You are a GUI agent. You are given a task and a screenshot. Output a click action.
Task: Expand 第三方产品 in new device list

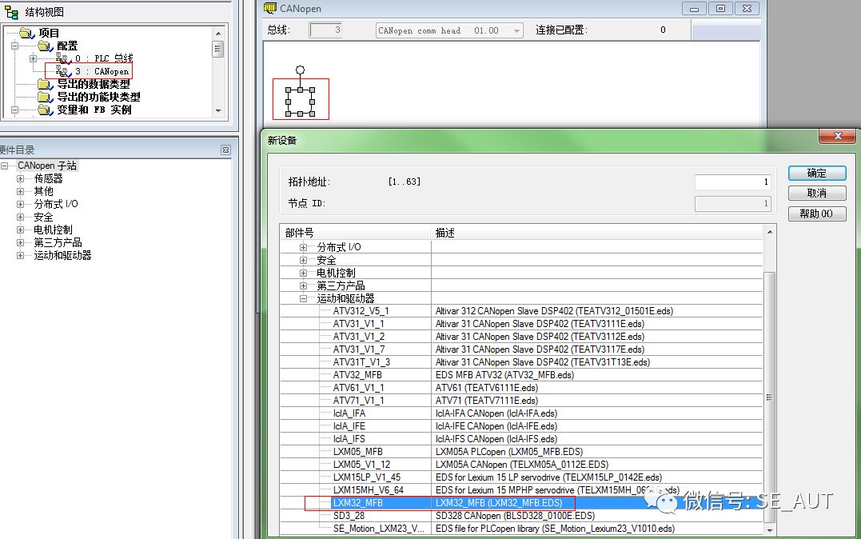click(303, 285)
